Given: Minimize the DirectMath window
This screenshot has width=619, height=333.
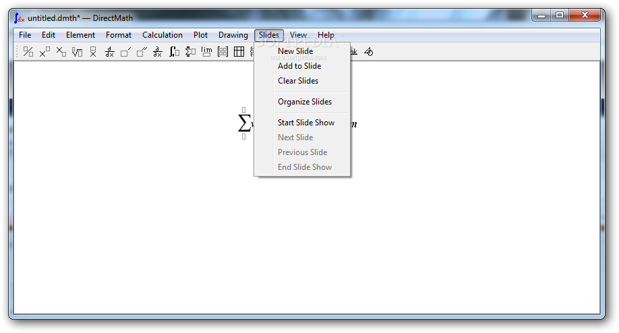Looking at the screenshot, I should (x=541, y=15).
